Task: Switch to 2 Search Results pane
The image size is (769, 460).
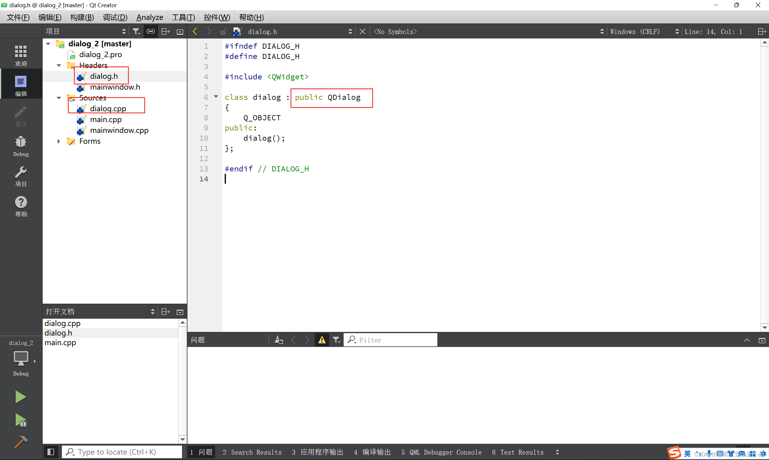Action: 252,452
